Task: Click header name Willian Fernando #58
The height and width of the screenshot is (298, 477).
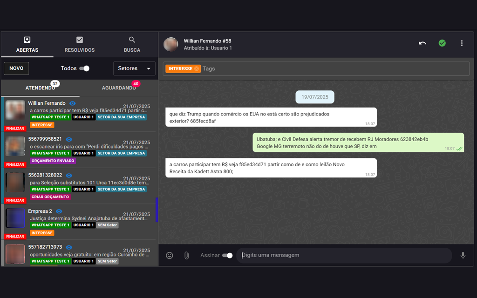Action: coord(207,41)
